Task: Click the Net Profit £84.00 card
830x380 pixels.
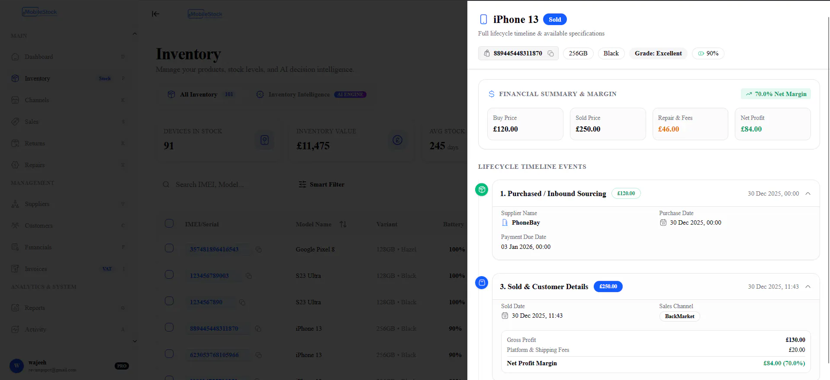Action: tap(772, 124)
